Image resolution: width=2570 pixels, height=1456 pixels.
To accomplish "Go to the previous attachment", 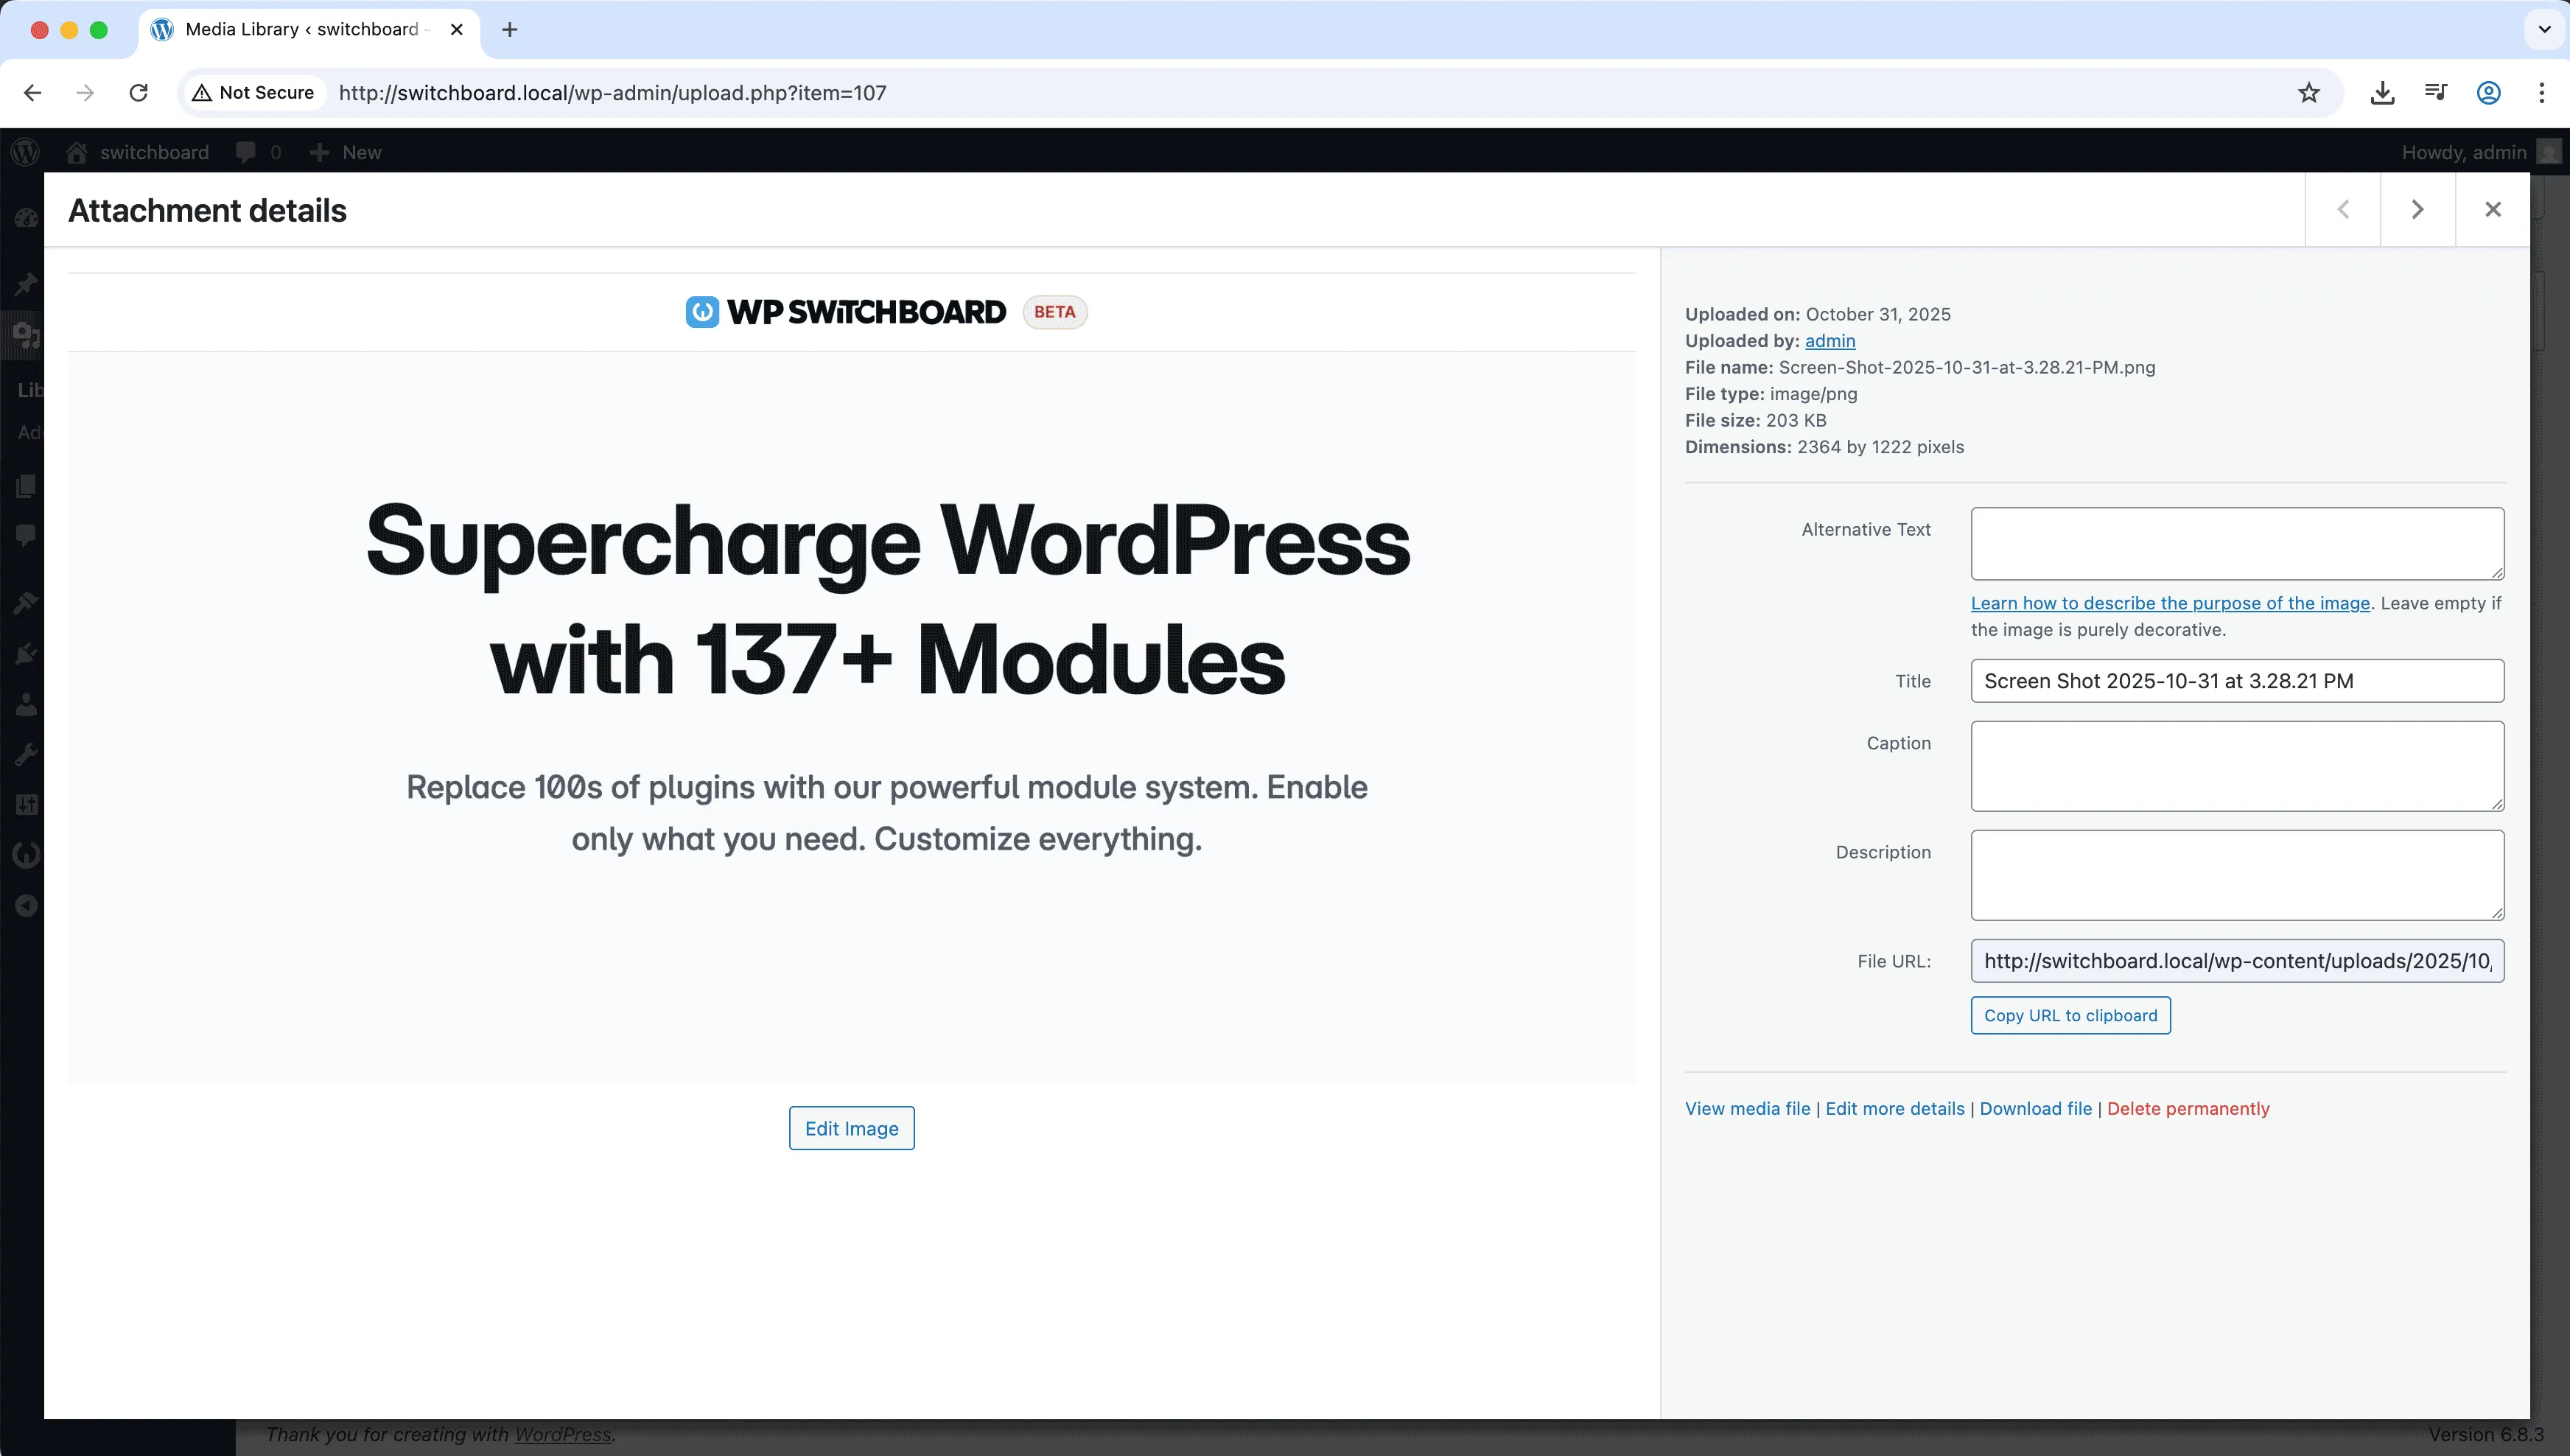I will click(x=2343, y=210).
